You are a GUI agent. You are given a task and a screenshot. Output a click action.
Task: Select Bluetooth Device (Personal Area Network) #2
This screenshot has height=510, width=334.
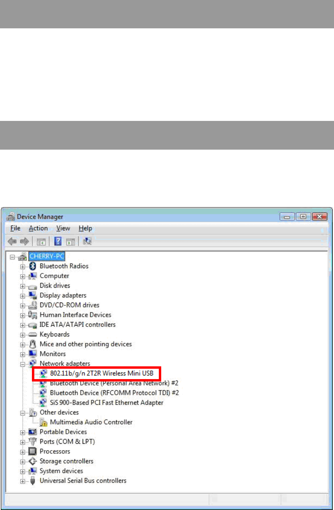114,383
